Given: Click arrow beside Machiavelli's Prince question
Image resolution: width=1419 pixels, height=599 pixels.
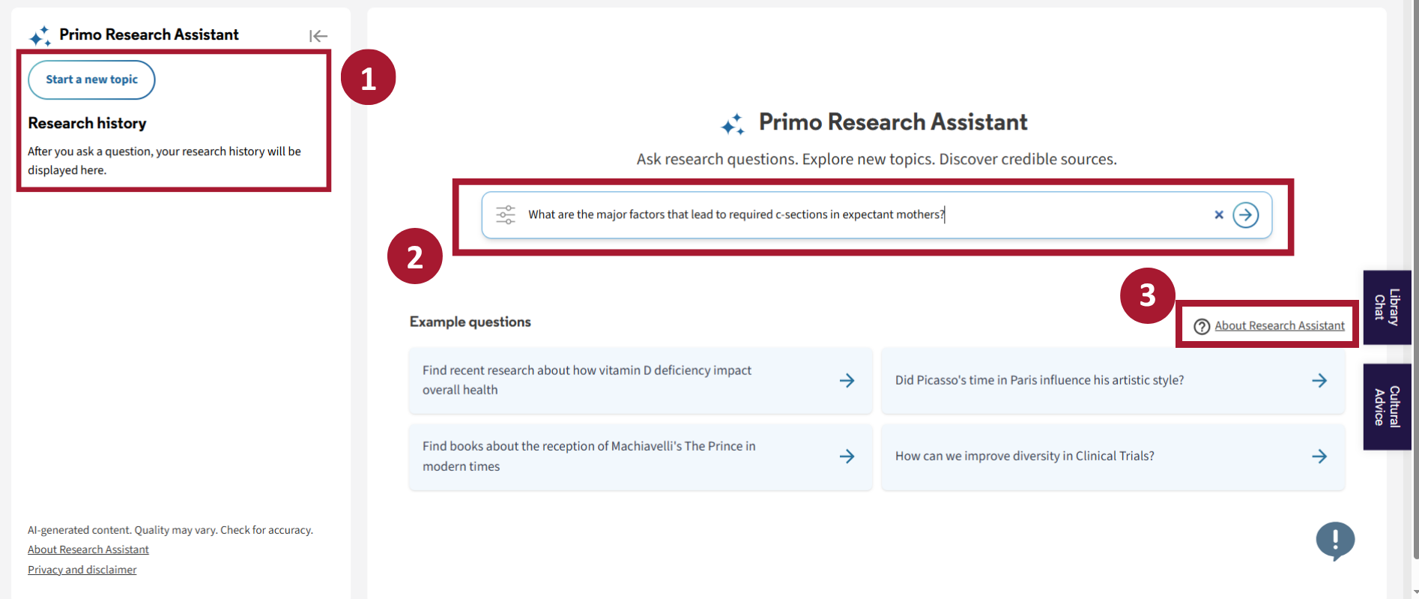Looking at the screenshot, I should [x=847, y=457].
